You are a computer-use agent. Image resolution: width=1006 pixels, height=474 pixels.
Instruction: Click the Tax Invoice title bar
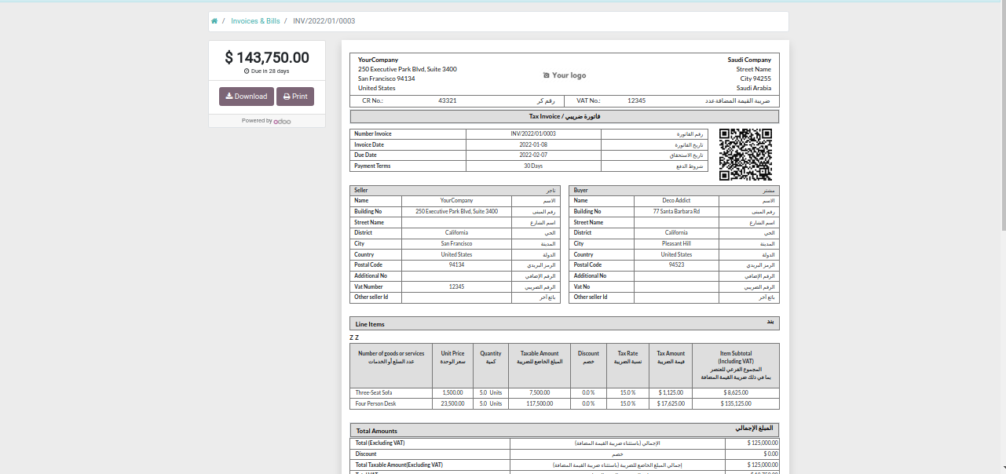564,116
